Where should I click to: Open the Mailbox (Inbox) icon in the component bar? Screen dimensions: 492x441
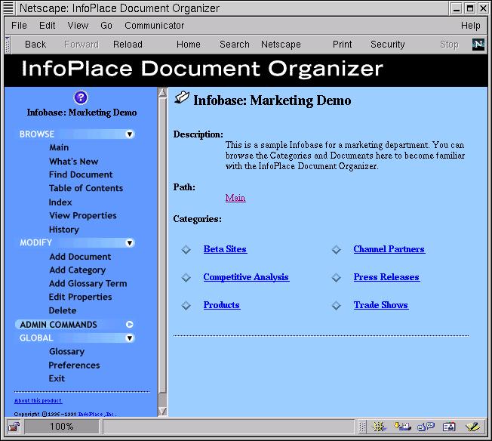[x=402, y=426]
